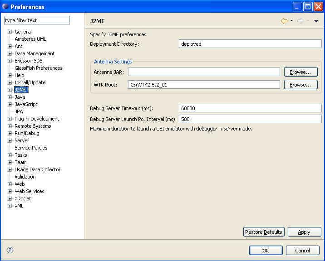Select Amateras UML in the tree

click(30, 39)
